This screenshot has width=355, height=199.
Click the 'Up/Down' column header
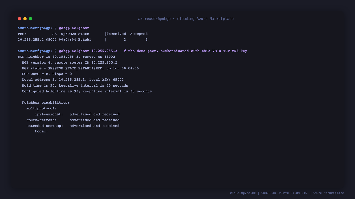(69, 34)
